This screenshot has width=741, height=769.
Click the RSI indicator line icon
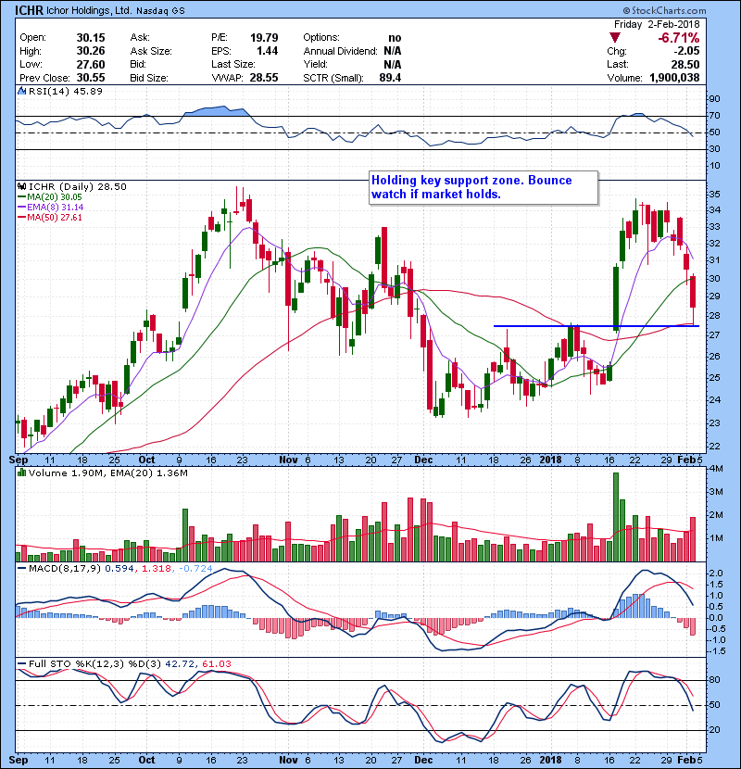[21, 91]
